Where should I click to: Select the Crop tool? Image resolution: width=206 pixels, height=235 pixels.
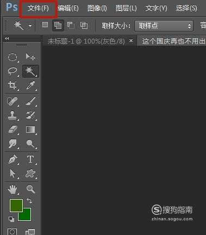pos(13,85)
